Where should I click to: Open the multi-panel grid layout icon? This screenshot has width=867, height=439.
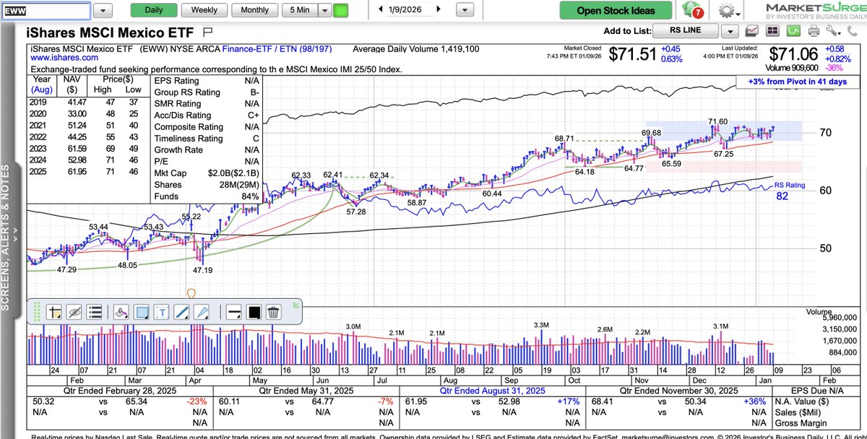(x=773, y=31)
